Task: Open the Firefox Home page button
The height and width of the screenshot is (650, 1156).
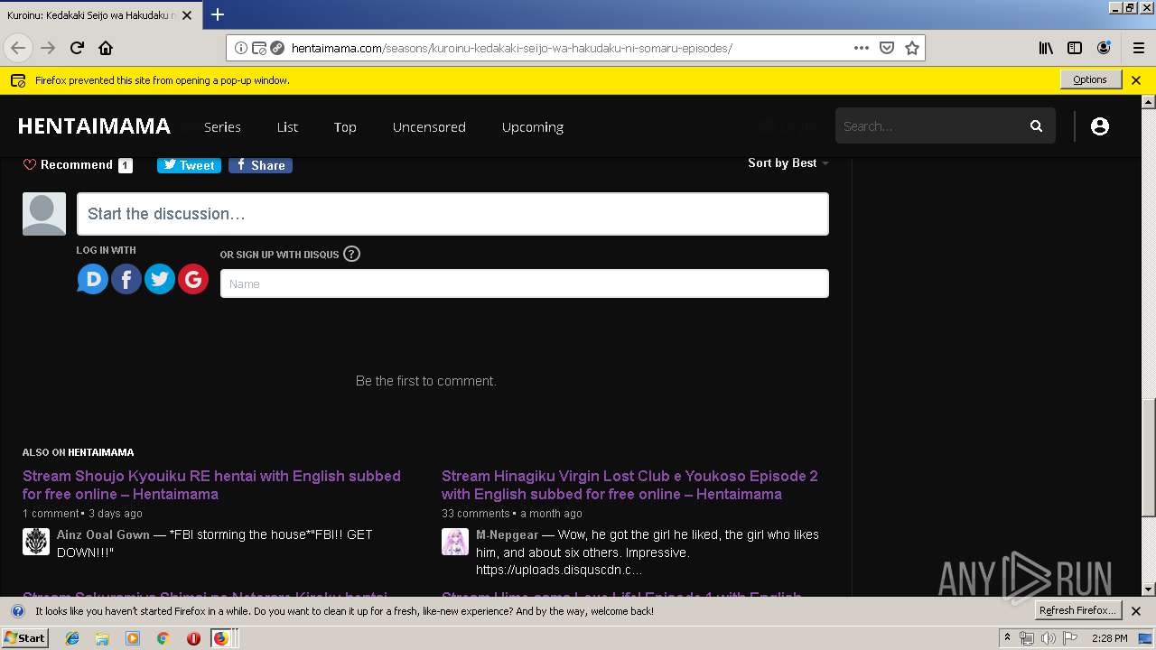Action: point(106,48)
